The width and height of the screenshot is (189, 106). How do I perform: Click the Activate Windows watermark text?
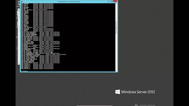(x=148, y=105)
